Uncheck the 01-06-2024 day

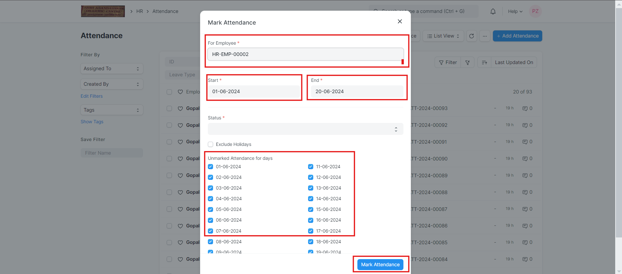[210, 167]
